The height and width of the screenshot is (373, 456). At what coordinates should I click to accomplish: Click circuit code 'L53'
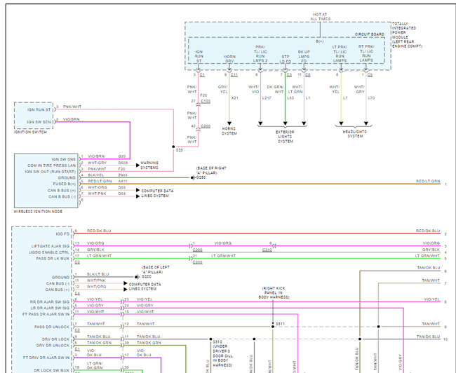tap(290, 98)
